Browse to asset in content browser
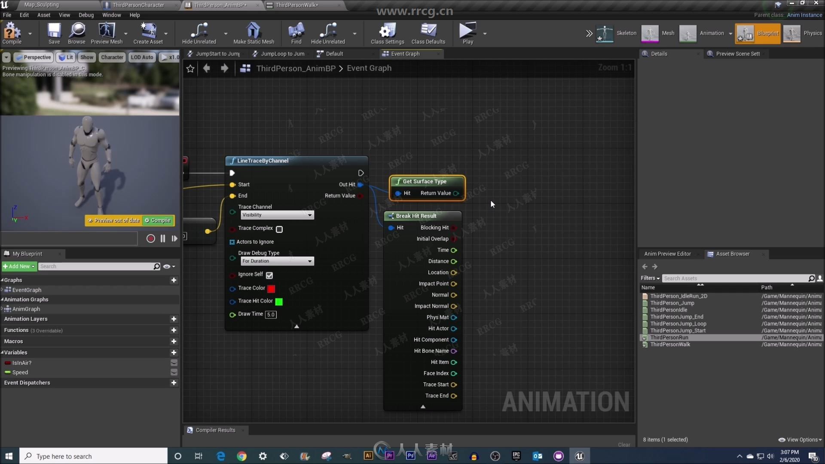 [76, 33]
